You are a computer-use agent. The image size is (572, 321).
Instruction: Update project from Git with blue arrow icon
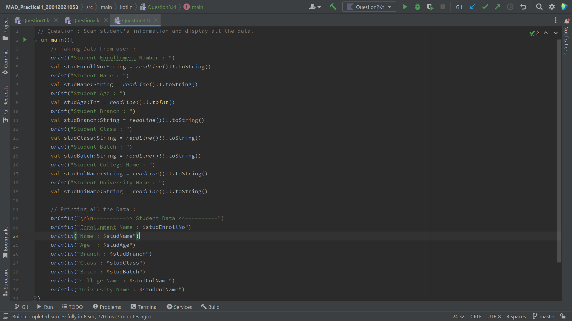(472, 7)
